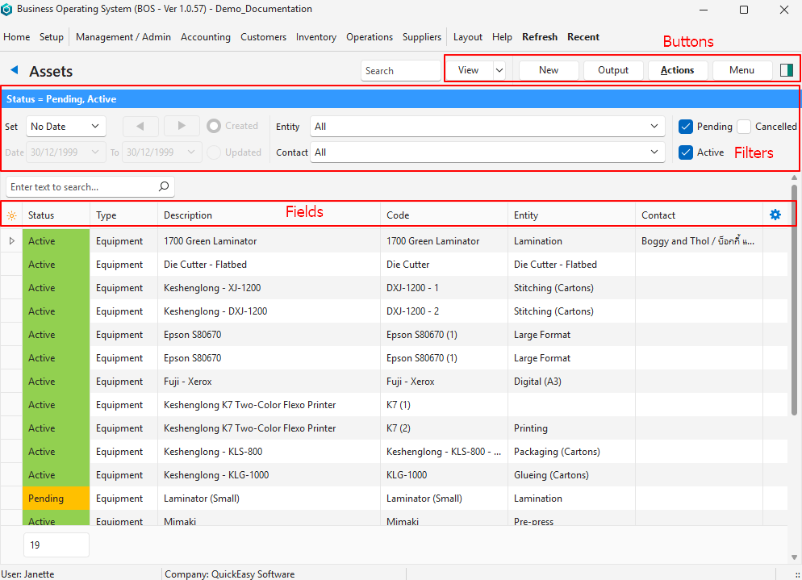Uncheck the Active status checkbox

pos(686,152)
